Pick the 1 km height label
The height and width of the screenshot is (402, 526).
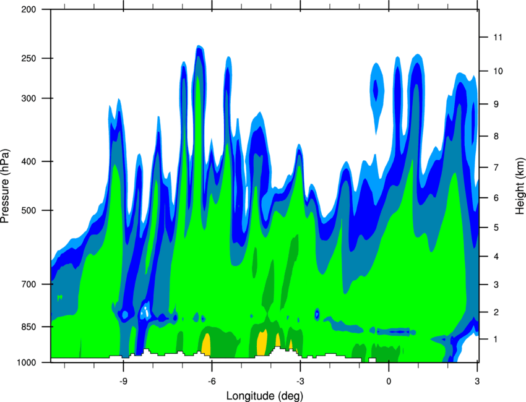point(496,340)
